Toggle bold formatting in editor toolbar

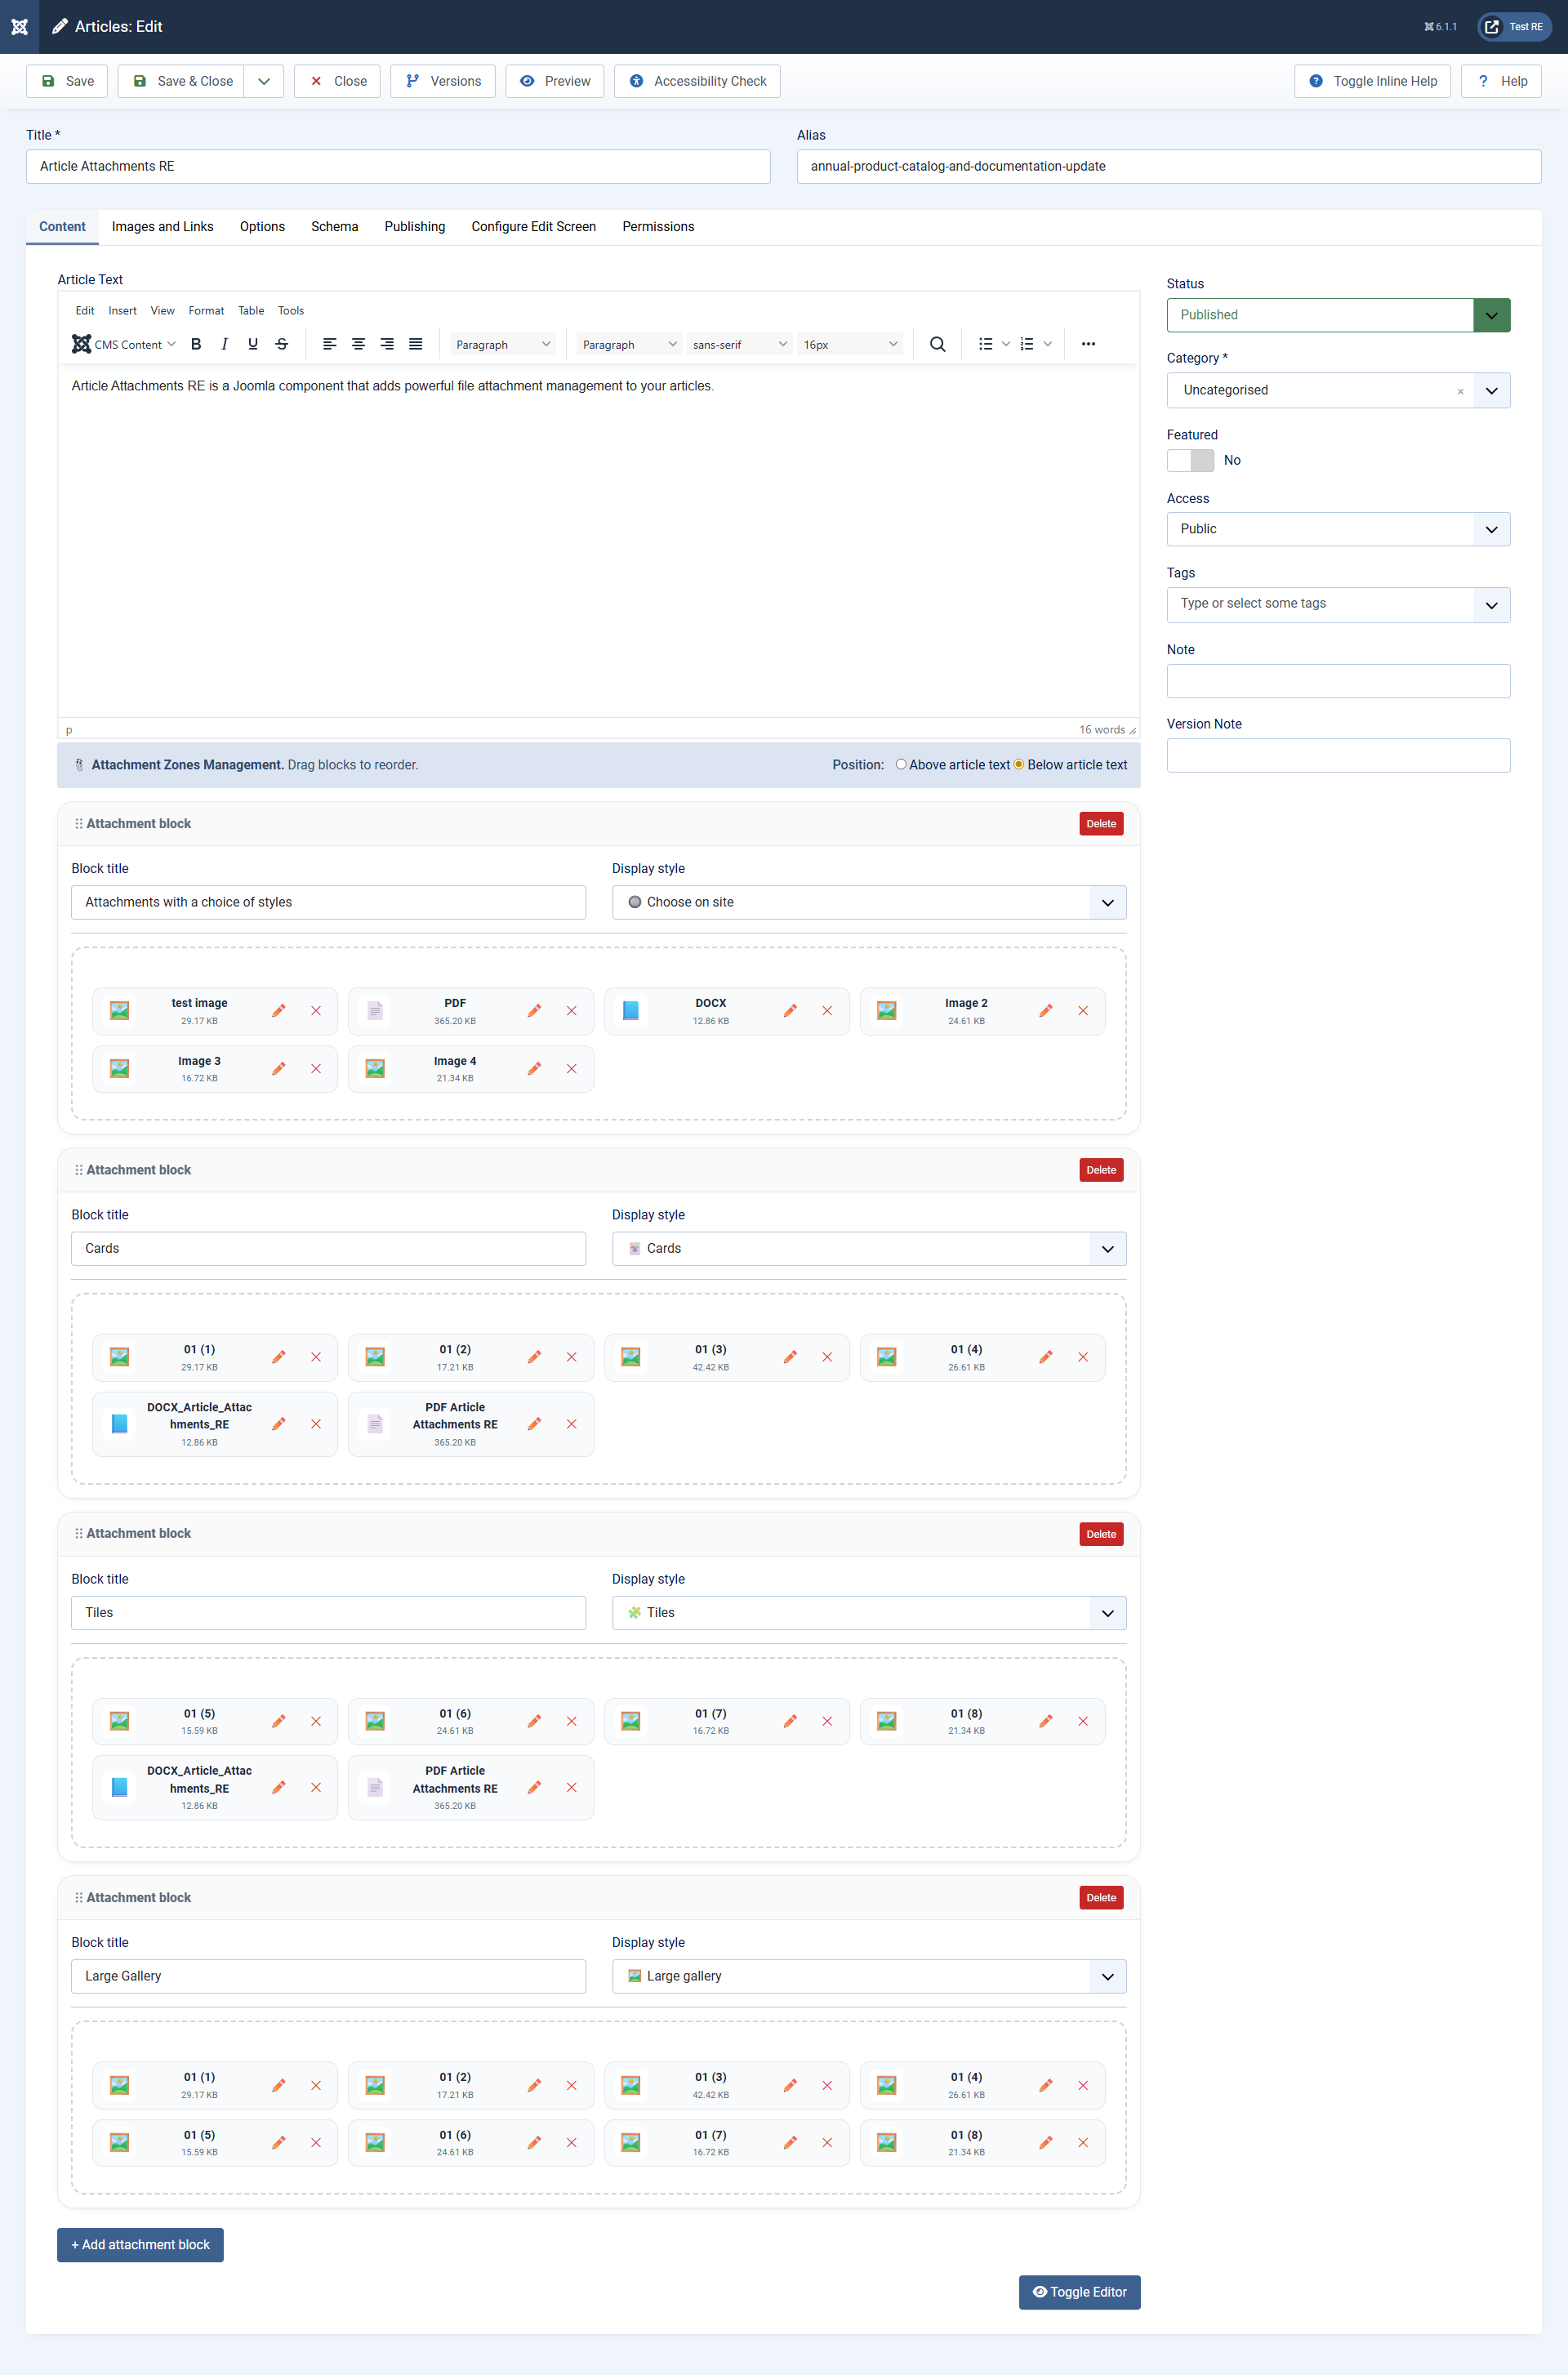[x=196, y=344]
